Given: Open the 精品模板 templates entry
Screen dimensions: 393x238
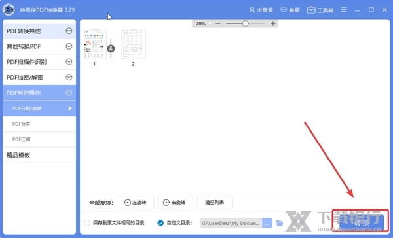Looking at the screenshot, I should click(x=39, y=155).
